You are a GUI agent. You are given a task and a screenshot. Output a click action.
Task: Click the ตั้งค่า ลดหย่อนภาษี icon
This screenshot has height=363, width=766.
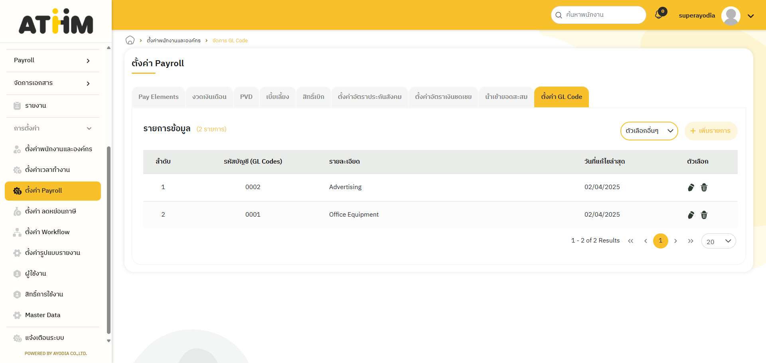pos(17,211)
